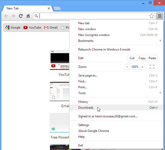This screenshot has height=150, width=165.
Task: Open History from the menu
Action: point(116,102)
